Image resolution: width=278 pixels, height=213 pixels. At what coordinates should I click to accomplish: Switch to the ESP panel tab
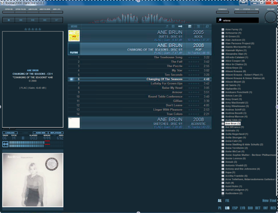coord(235,208)
